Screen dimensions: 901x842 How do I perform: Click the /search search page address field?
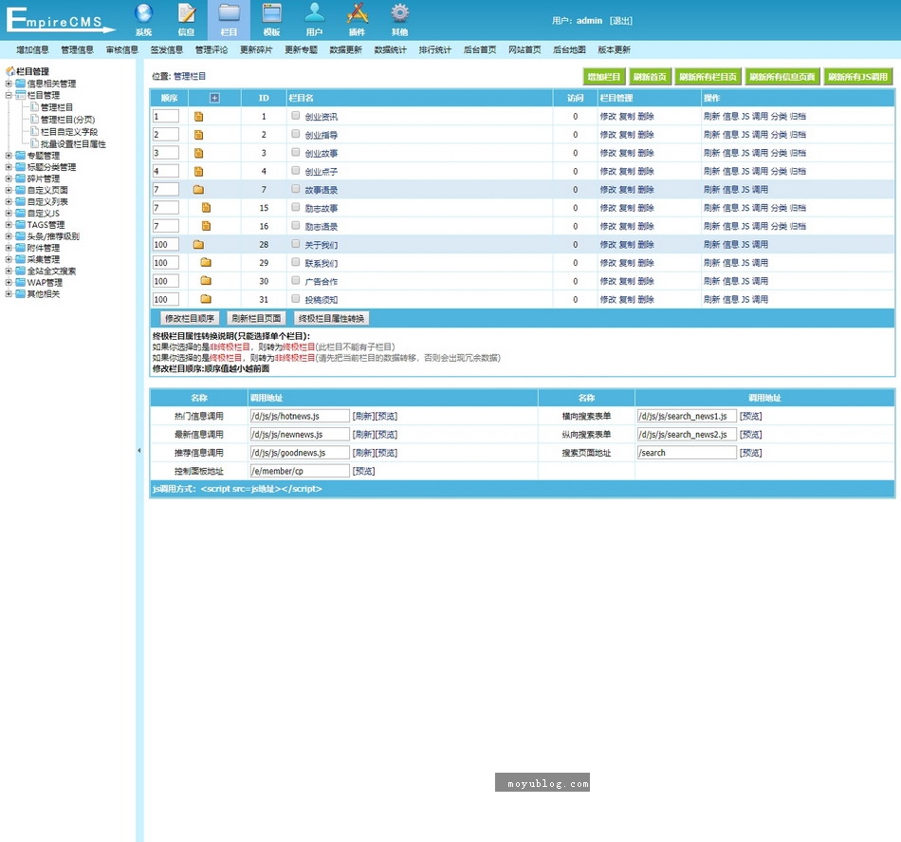point(687,453)
